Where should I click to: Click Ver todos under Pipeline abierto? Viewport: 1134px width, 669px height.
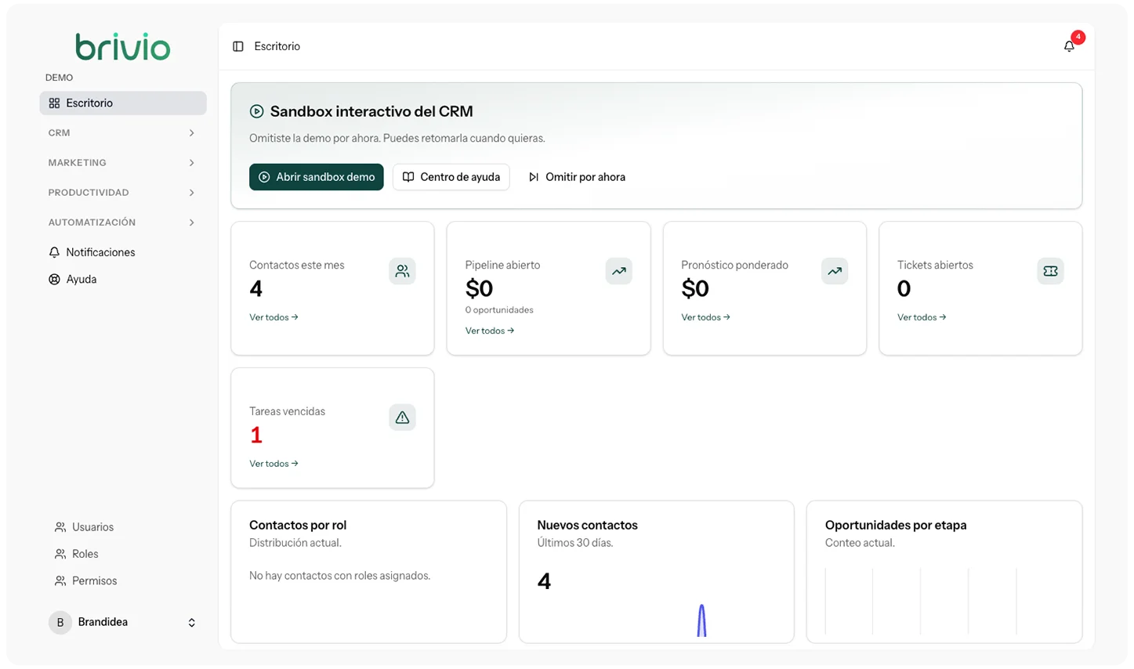(490, 331)
